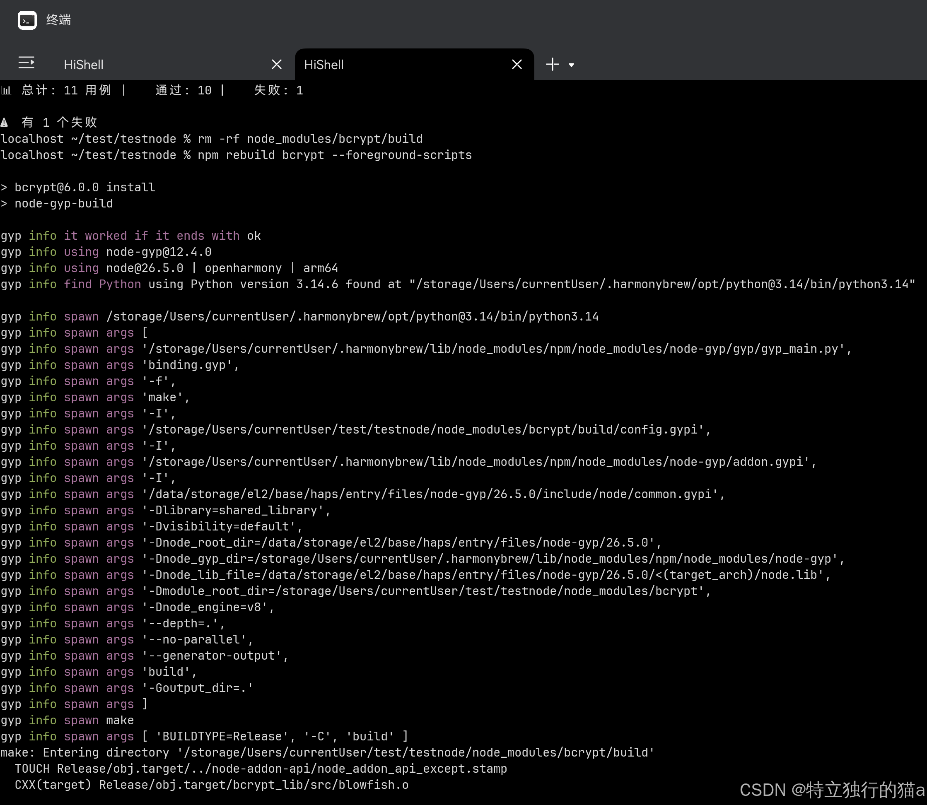Click the 'npm rebuild bcrypt --foreground-scripts' command
Screen dimensions: 927x805
335,155
